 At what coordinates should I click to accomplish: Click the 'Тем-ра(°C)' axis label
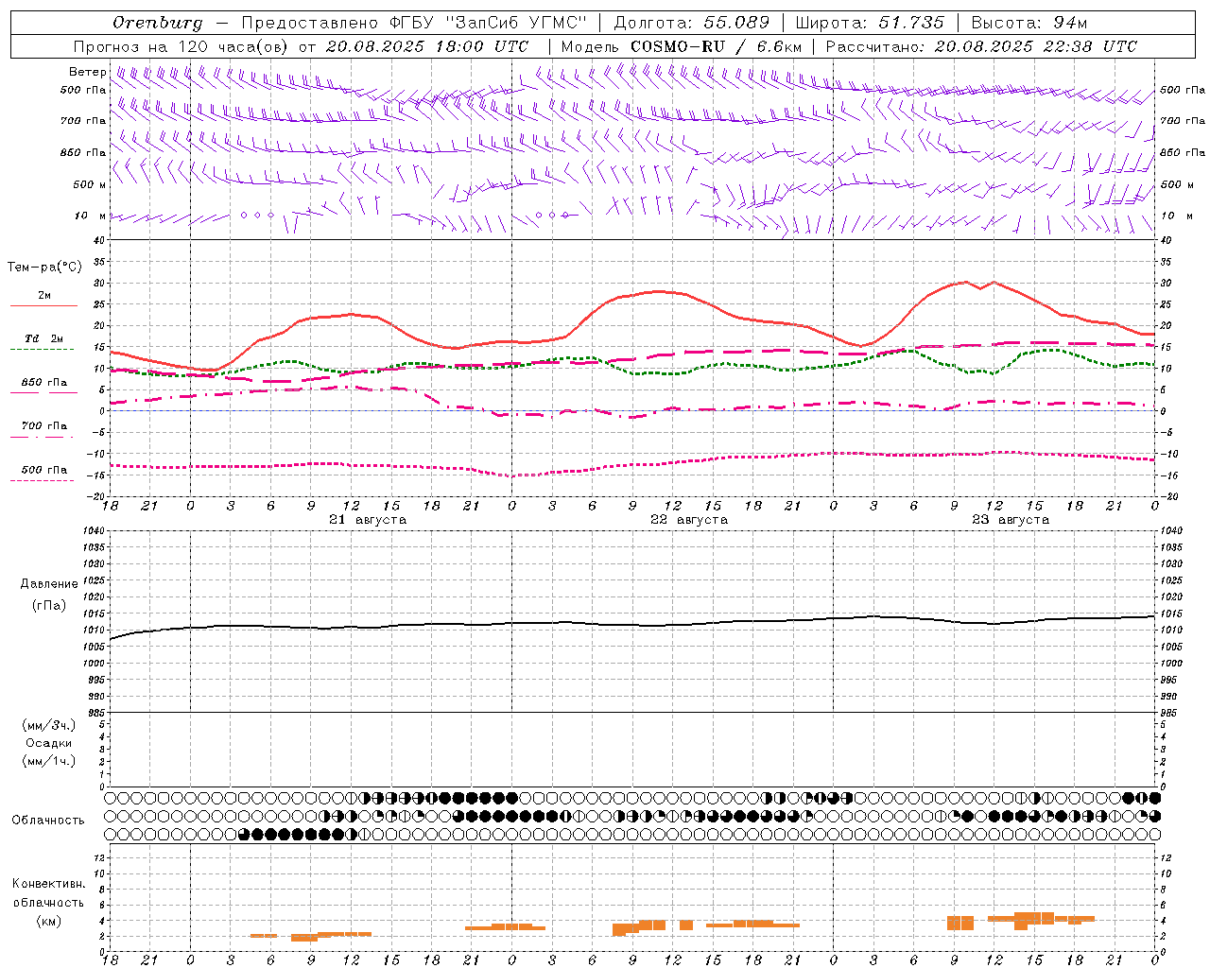click(x=44, y=268)
